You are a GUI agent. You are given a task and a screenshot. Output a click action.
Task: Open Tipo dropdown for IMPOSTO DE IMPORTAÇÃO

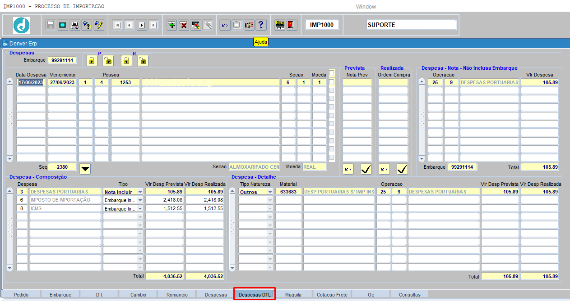click(x=140, y=200)
